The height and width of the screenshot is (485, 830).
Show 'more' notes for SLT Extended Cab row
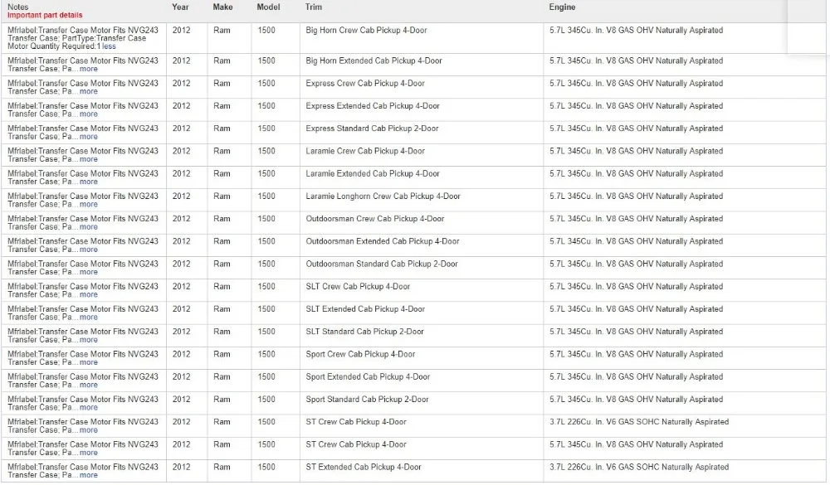pos(89,318)
